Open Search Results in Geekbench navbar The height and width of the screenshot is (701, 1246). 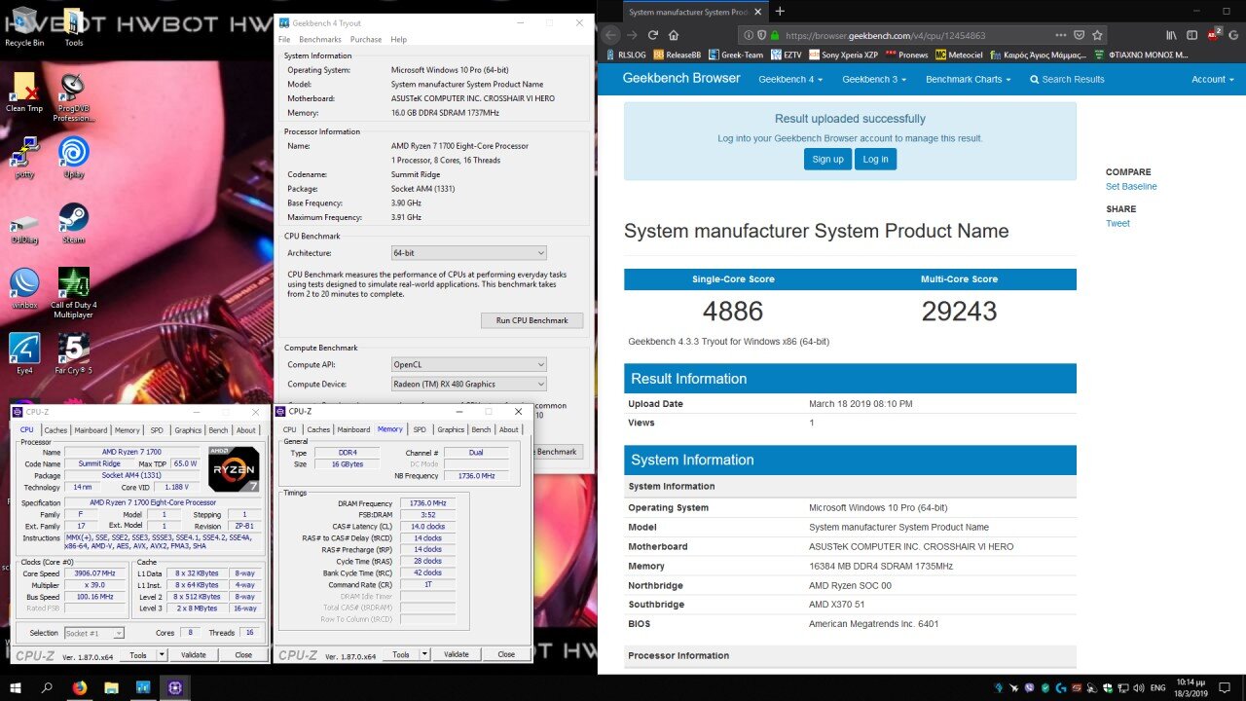(x=1067, y=80)
